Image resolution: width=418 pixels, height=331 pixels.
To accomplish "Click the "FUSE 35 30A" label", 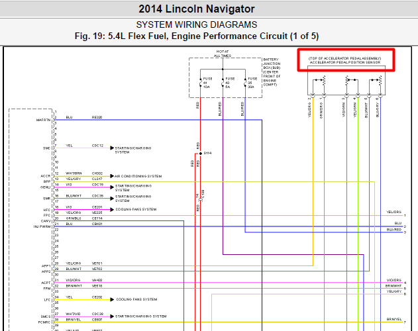I will [x=252, y=83].
